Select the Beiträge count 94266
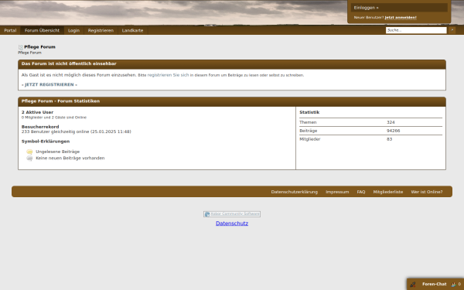 [394, 131]
